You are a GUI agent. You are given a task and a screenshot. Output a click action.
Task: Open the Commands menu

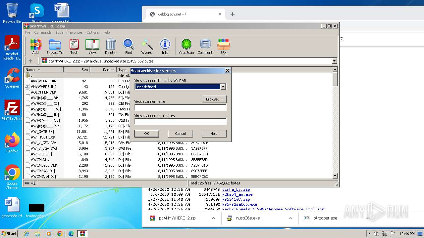click(43, 32)
